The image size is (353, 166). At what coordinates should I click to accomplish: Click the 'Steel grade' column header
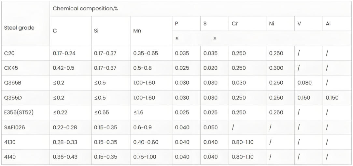[x=19, y=28]
